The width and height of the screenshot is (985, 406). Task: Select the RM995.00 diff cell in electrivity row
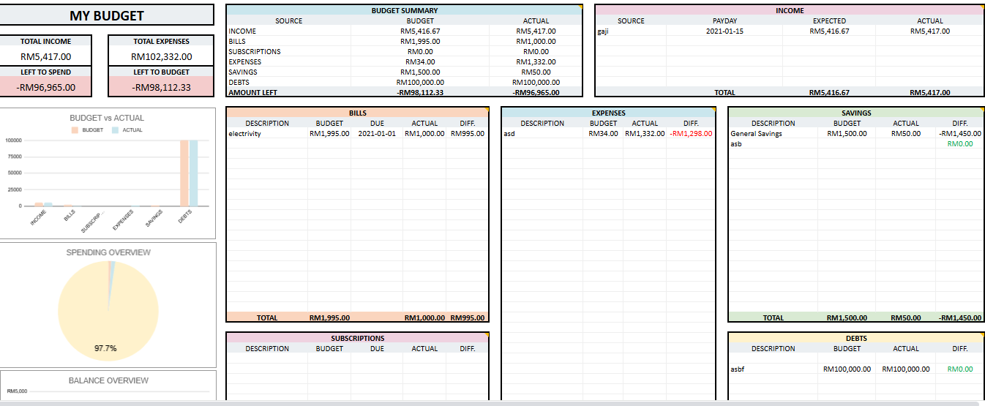[x=468, y=134]
